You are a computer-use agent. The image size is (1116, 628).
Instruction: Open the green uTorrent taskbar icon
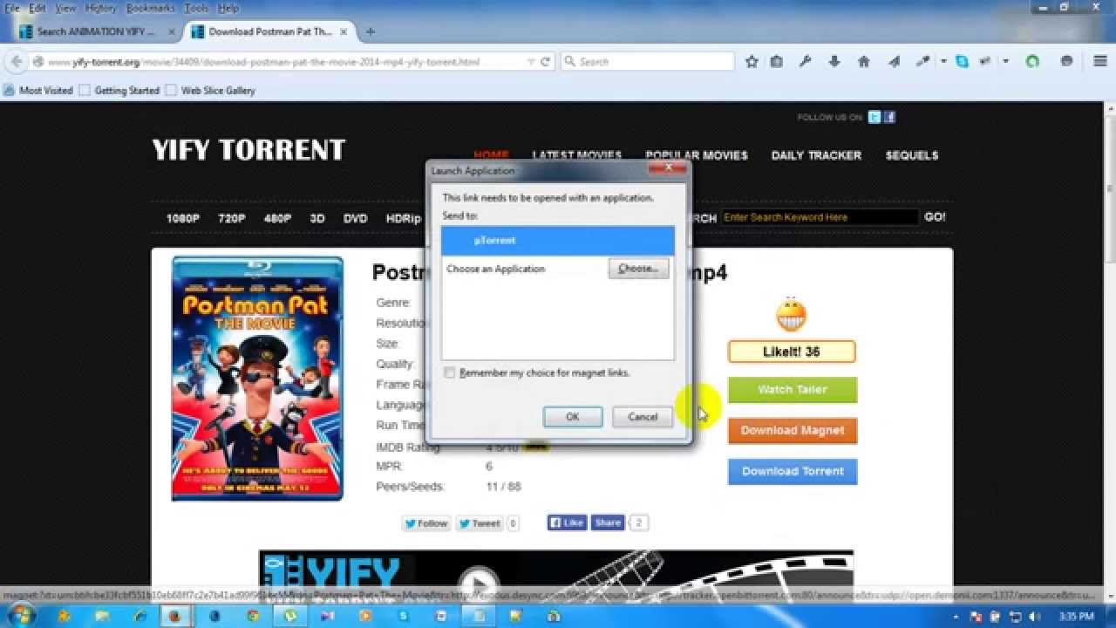tap(290, 616)
